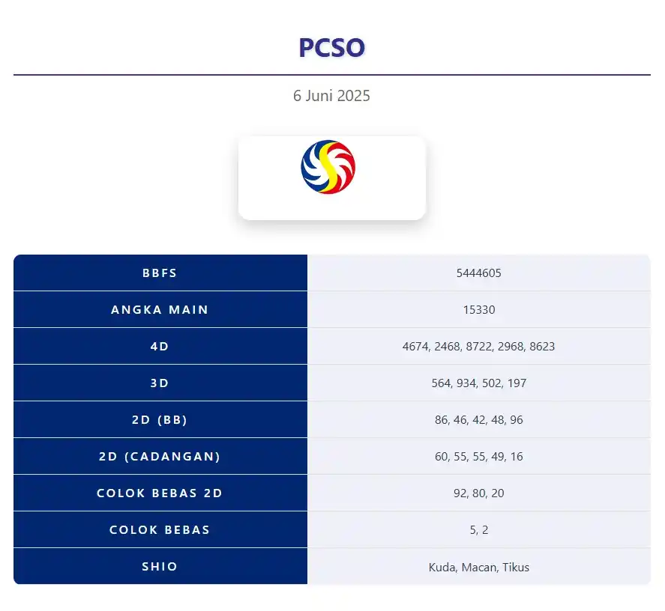Click the 4D row label

tap(160, 347)
